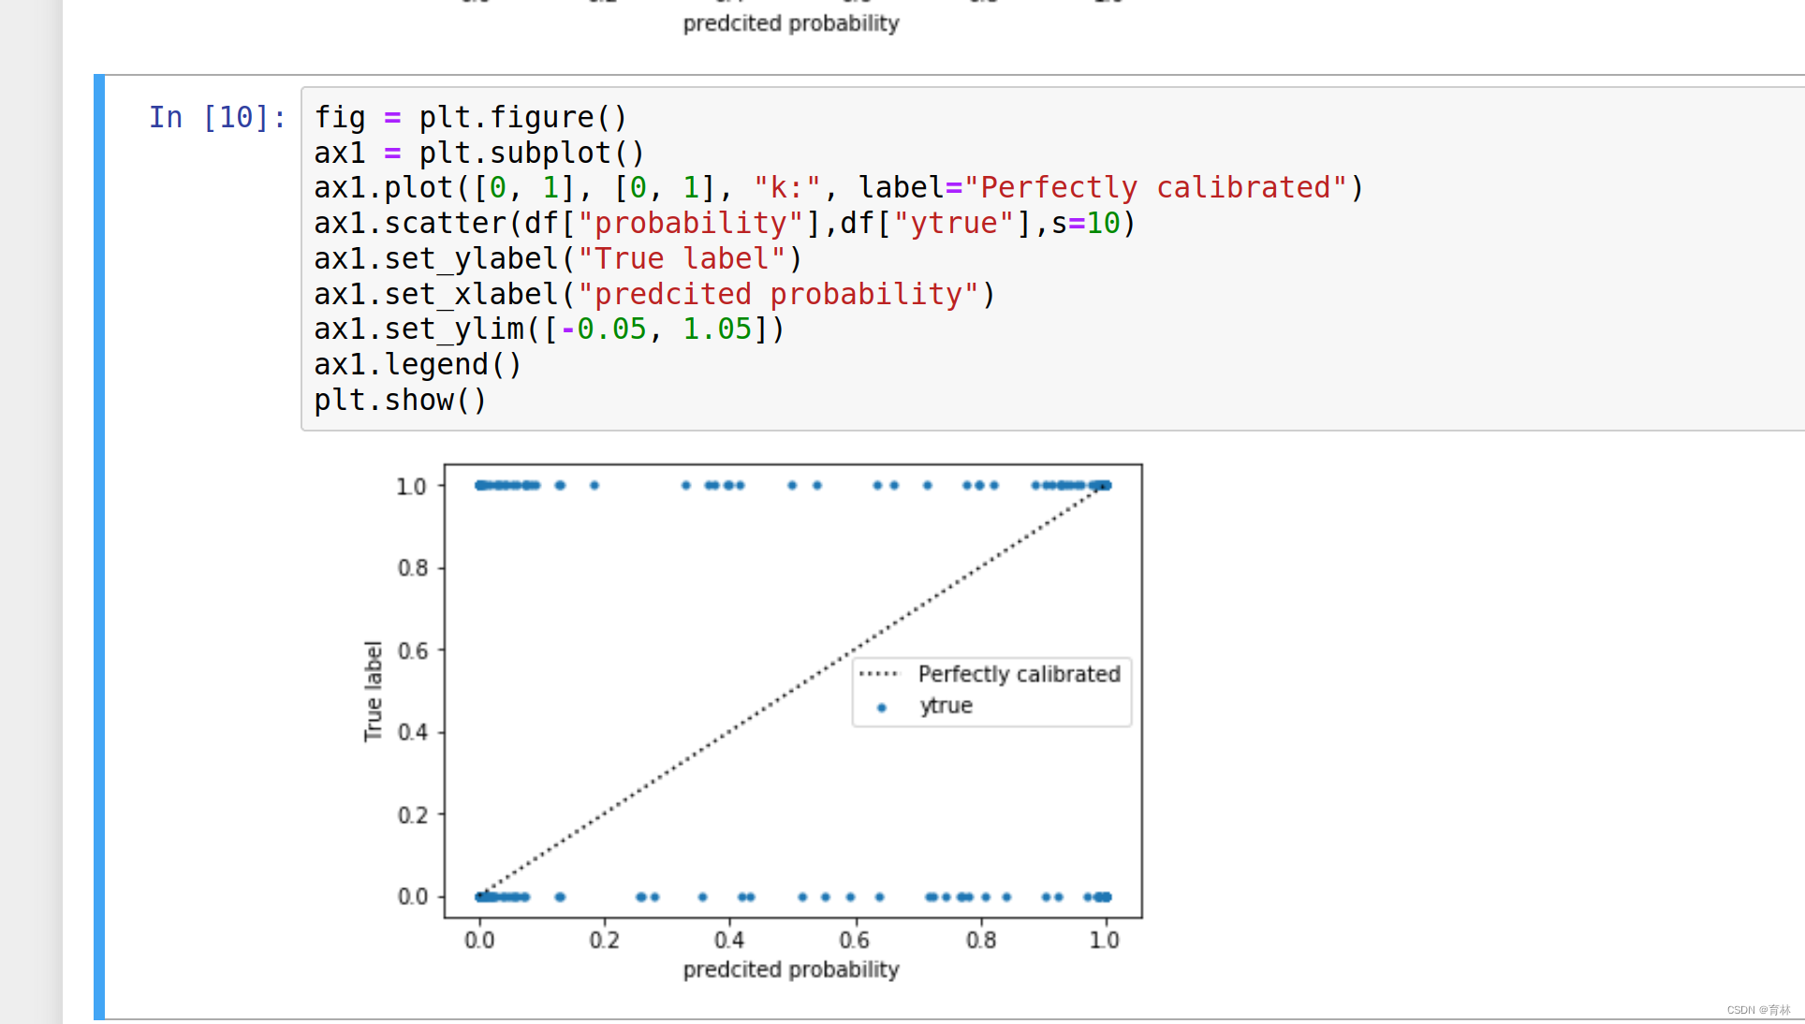The width and height of the screenshot is (1805, 1024).
Task: Click the previous output's "predcited probability" label
Action: click(790, 23)
